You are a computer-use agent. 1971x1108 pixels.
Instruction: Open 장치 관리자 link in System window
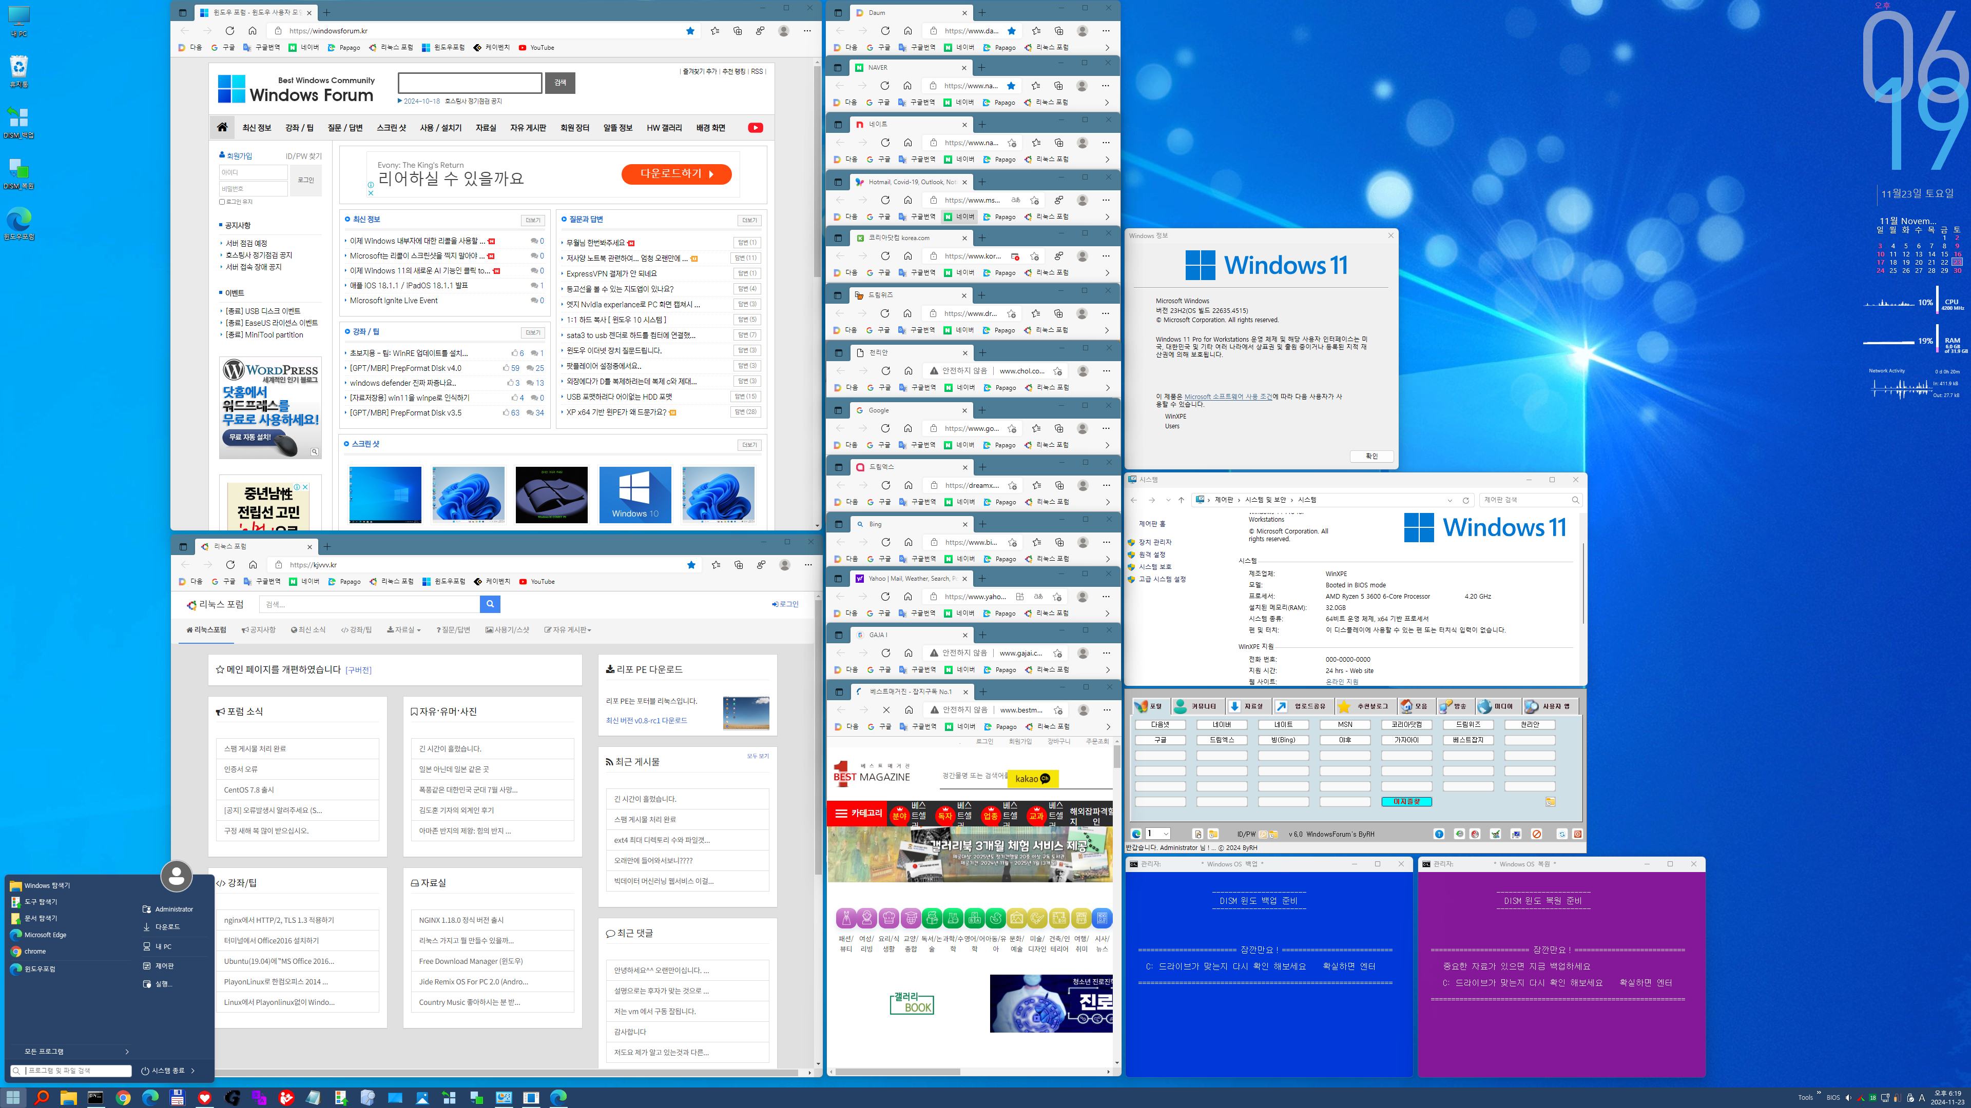1154,542
